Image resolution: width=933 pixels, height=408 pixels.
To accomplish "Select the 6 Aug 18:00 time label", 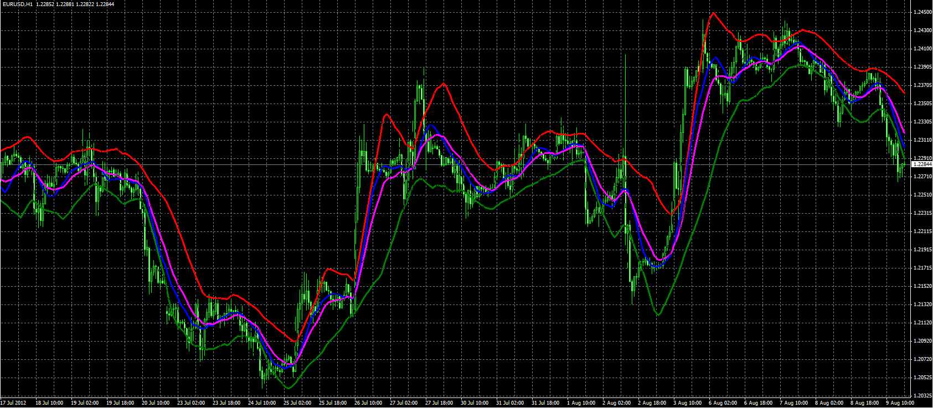I will pyautogui.click(x=758, y=403).
